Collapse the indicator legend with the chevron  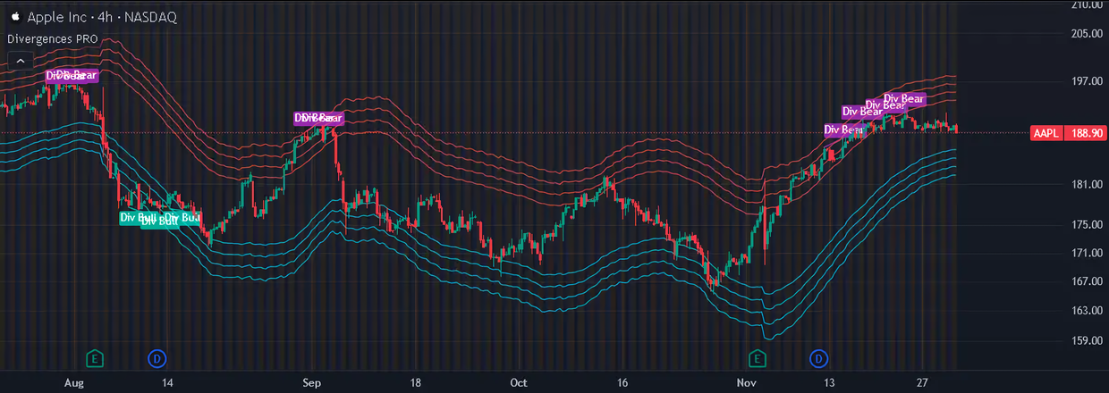[20, 60]
